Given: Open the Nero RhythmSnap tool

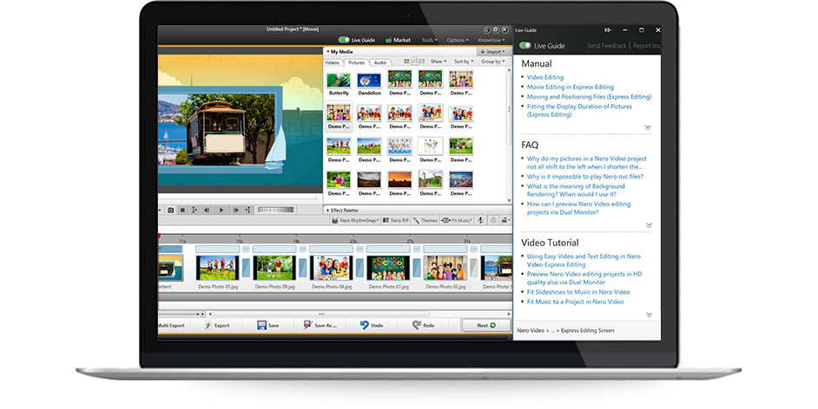Looking at the screenshot, I should click(x=355, y=221).
